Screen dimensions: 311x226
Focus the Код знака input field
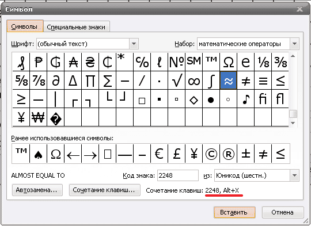178,175
